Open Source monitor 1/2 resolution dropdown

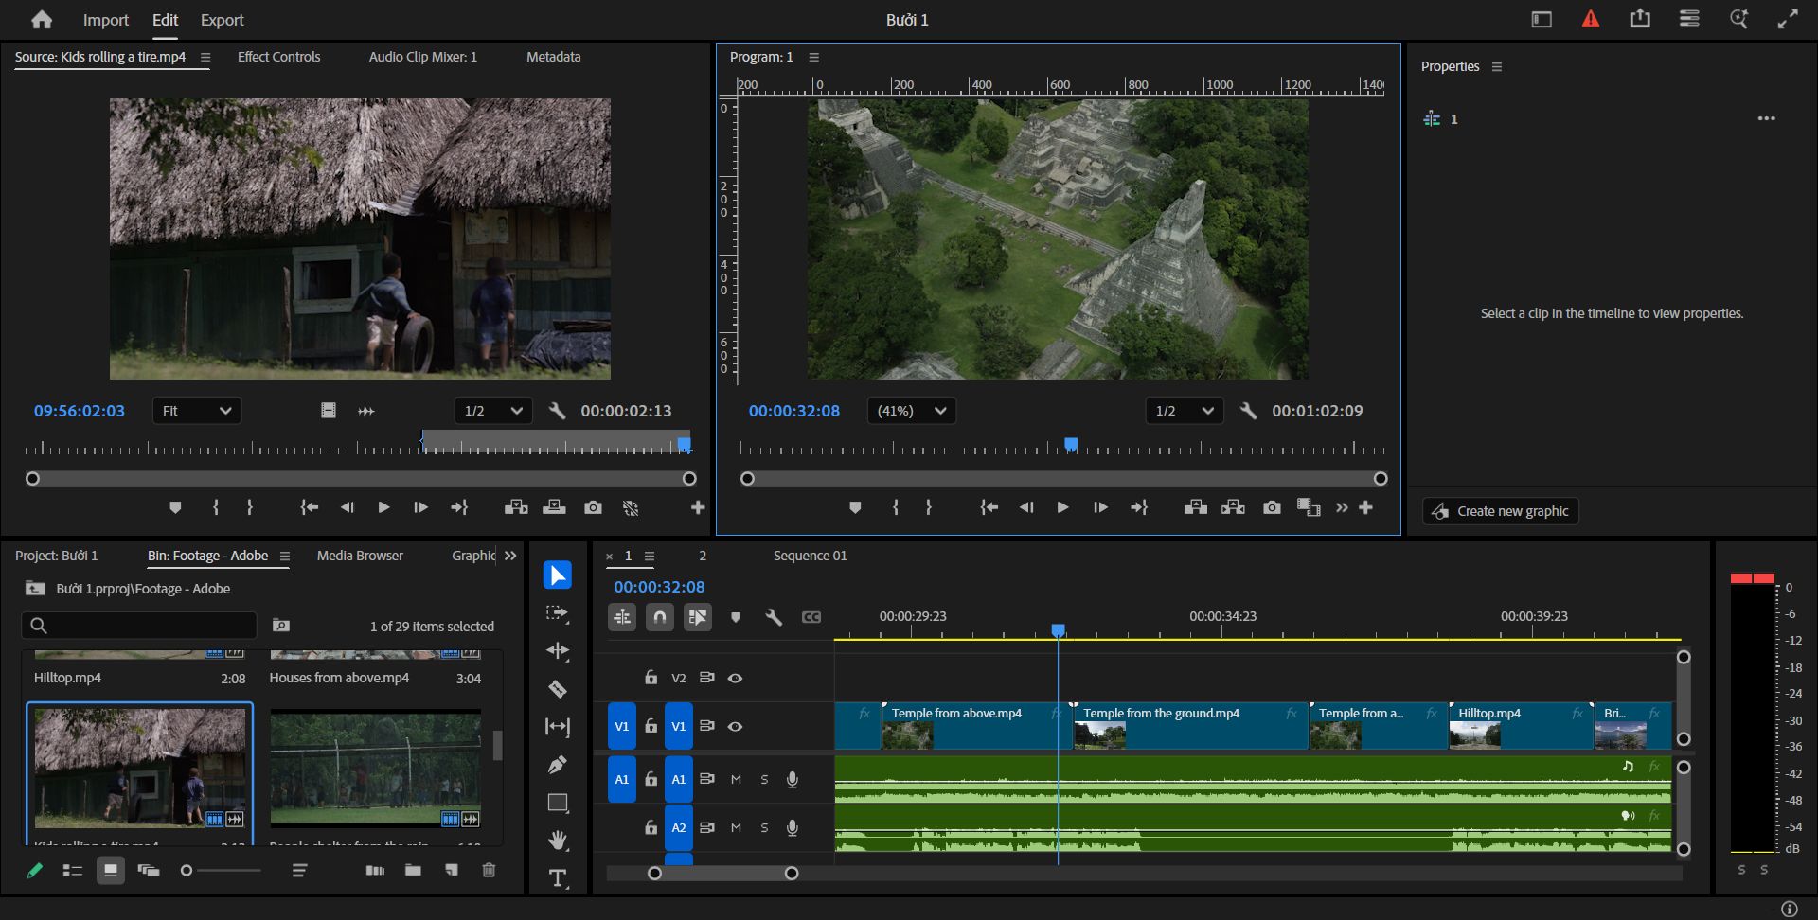coord(493,411)
